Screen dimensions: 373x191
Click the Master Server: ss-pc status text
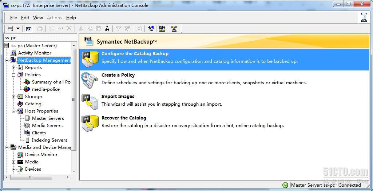[313, 185]
